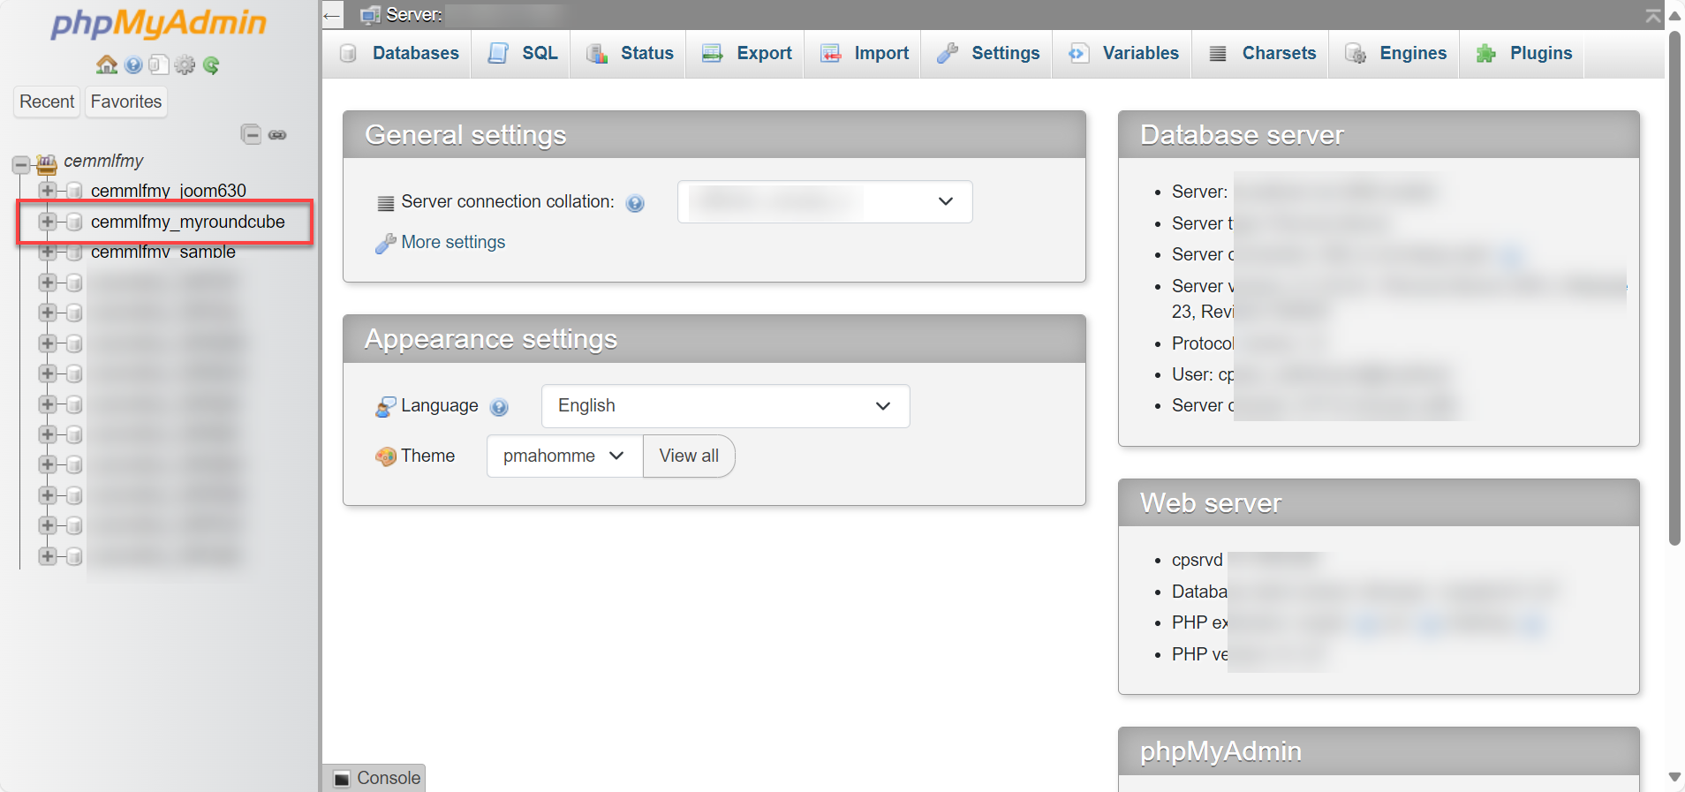The image size is (1685, 792).
Task: Select cemmlfmy_joom630 database name
Action: point(169,191)
